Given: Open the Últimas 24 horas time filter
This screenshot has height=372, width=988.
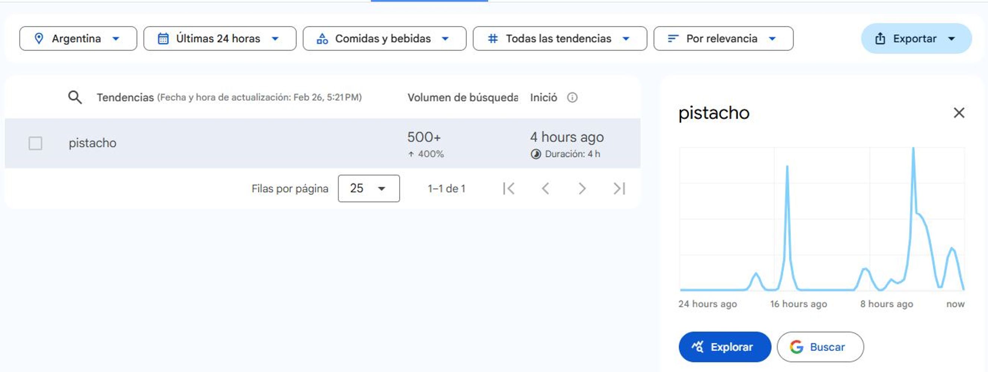Looking at the screenshot, I should pyautogui.click(x=220, y=38).
